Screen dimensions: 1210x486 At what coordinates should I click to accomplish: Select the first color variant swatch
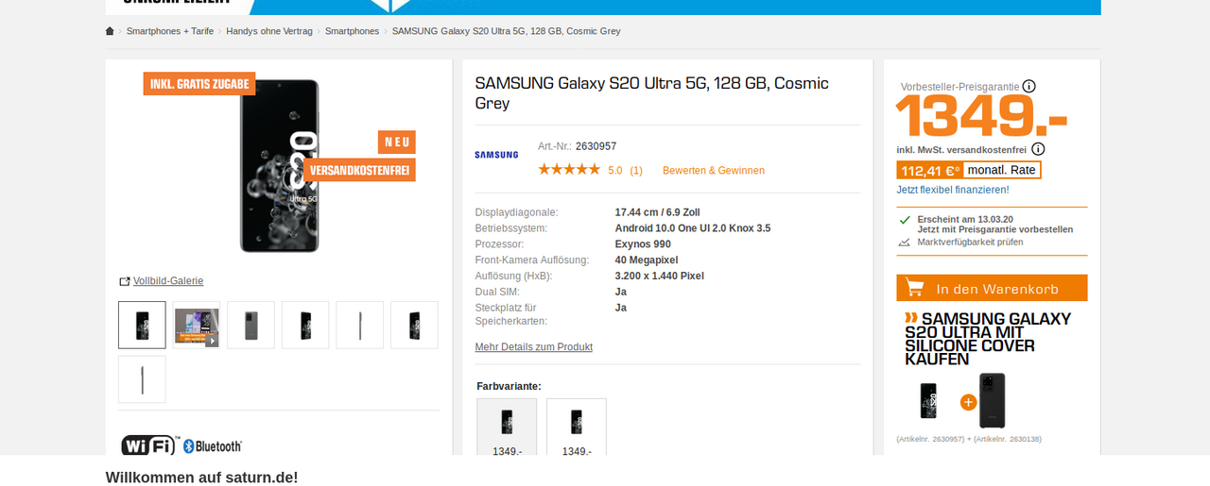tap(507, 427)
